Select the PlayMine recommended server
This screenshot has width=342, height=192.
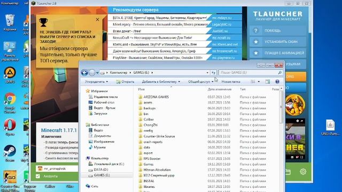coord(175,58)
